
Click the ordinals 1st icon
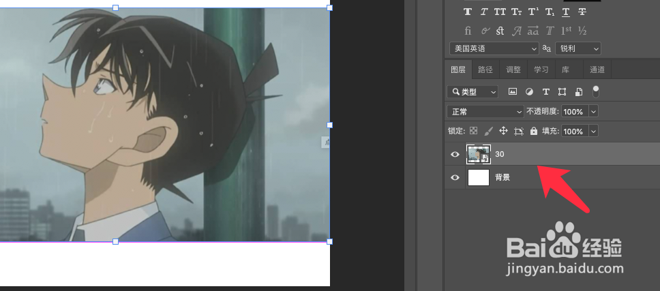(x=566, y=31)
